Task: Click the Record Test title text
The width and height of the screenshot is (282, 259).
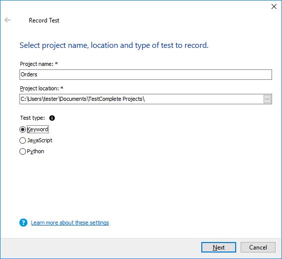Action: coord(44,20)
